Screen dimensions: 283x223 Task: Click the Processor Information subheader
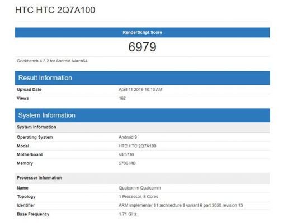pyautogui.click(x=142, y=178)
